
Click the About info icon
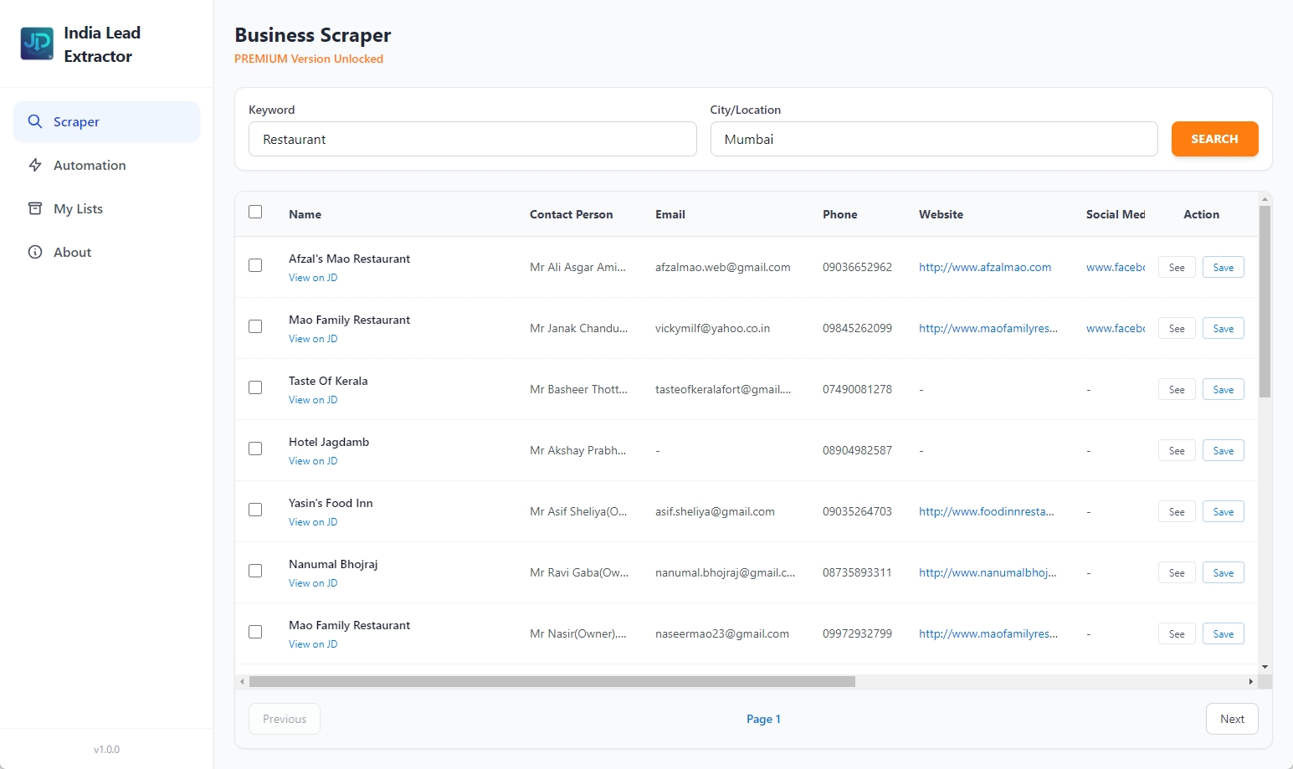click(35, 252)
